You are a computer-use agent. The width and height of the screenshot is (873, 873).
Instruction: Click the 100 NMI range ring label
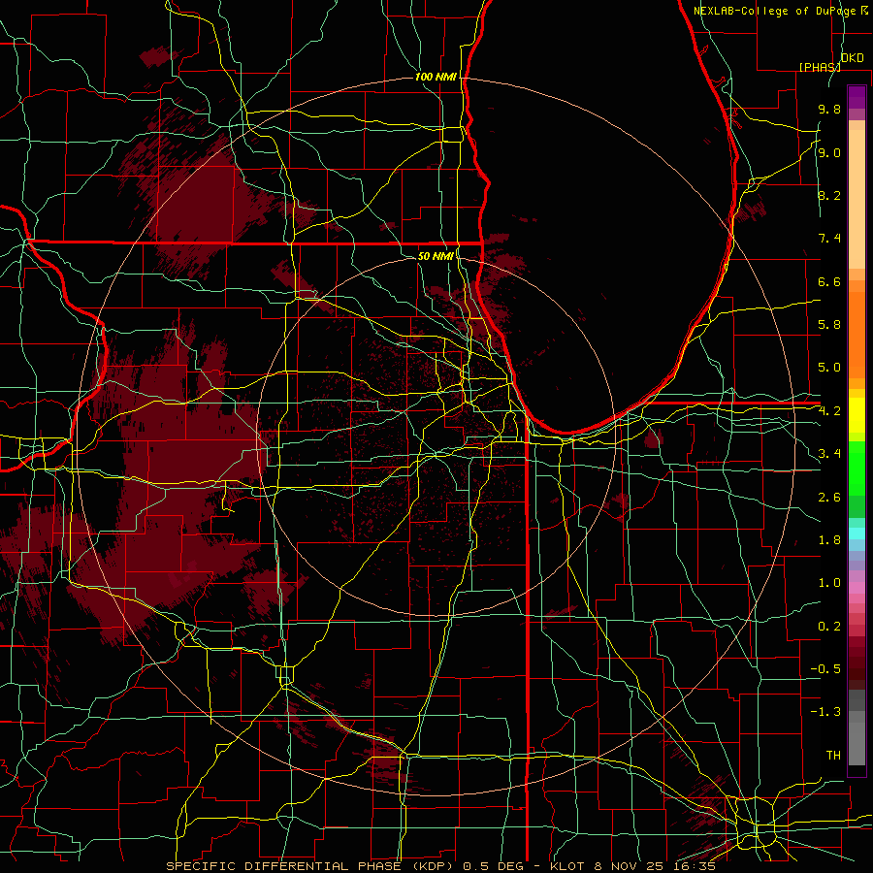tap(436, 77)
